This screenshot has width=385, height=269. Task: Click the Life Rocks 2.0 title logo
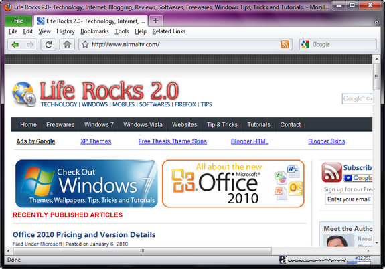point(109,90)
